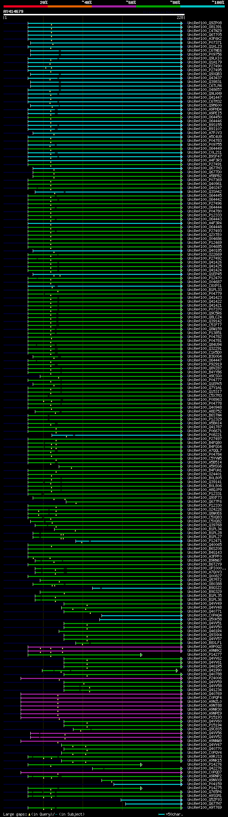Screen dimensions: 228x817
Task: Click the UniRef100_Q40065 entry
Action: (204, 545)
